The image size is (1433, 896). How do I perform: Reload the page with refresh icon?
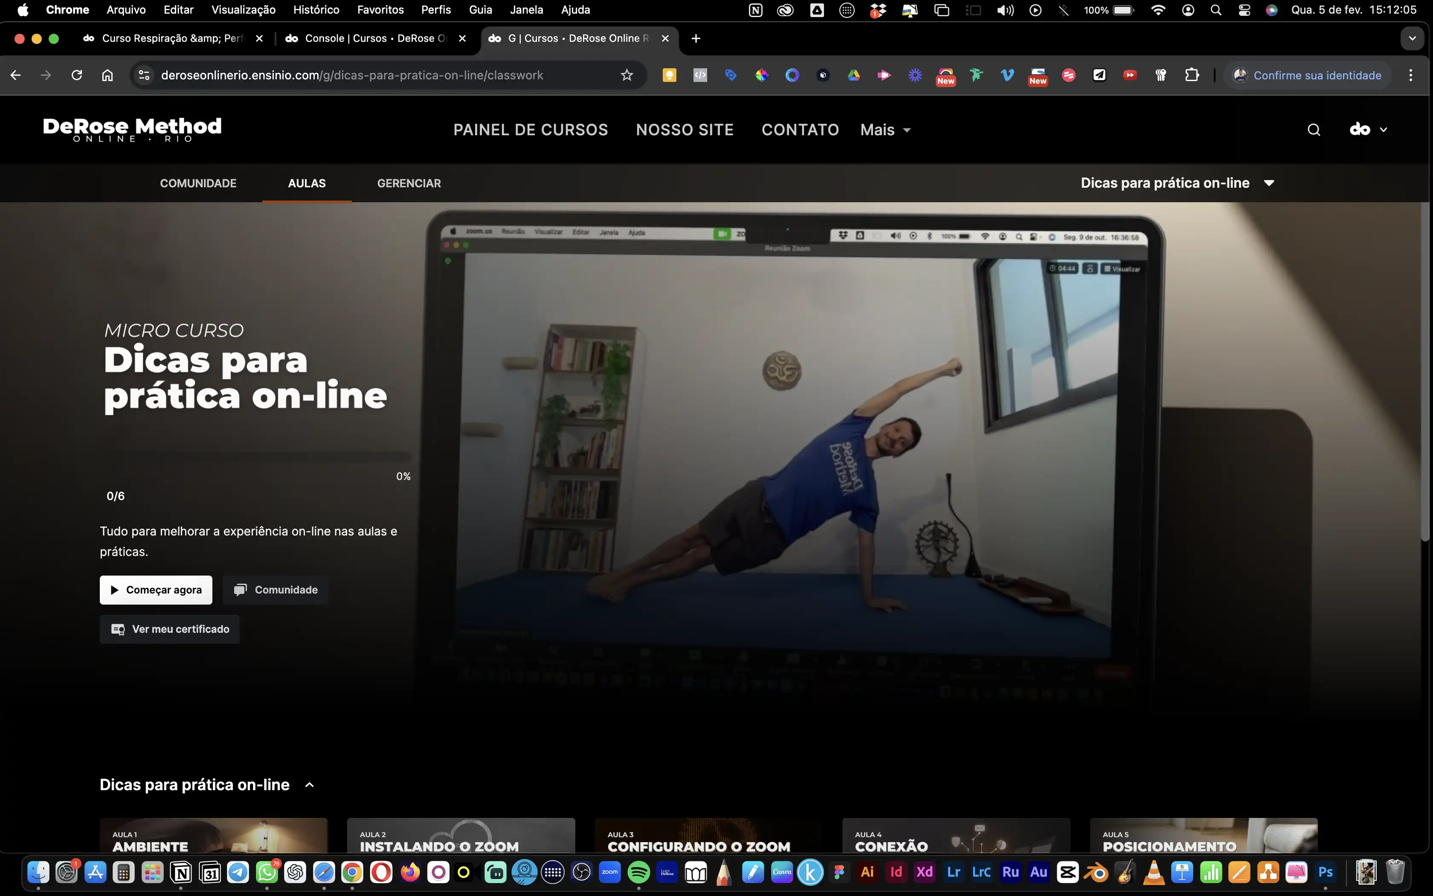click(76, 75)
